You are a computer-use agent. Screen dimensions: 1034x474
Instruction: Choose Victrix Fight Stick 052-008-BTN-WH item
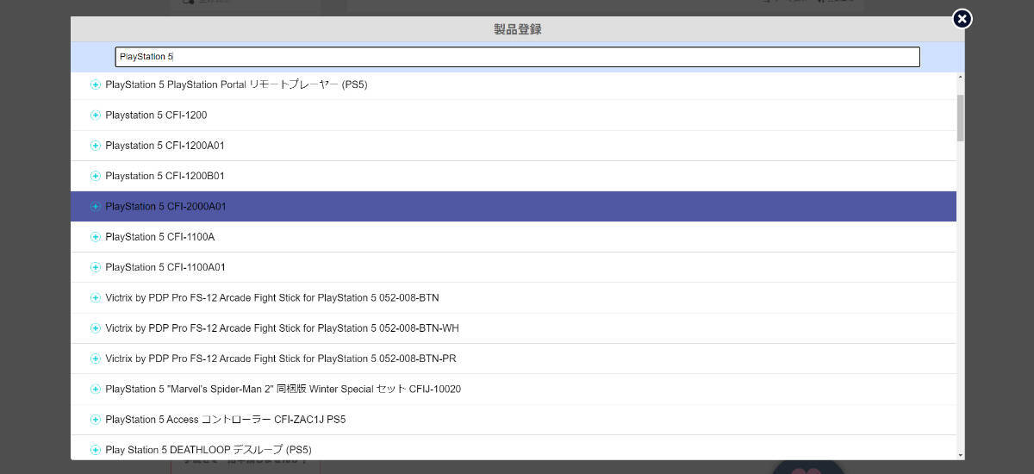(282, 328)
